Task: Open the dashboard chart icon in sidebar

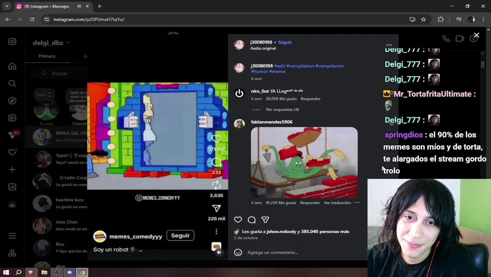Action: point(12,187)
